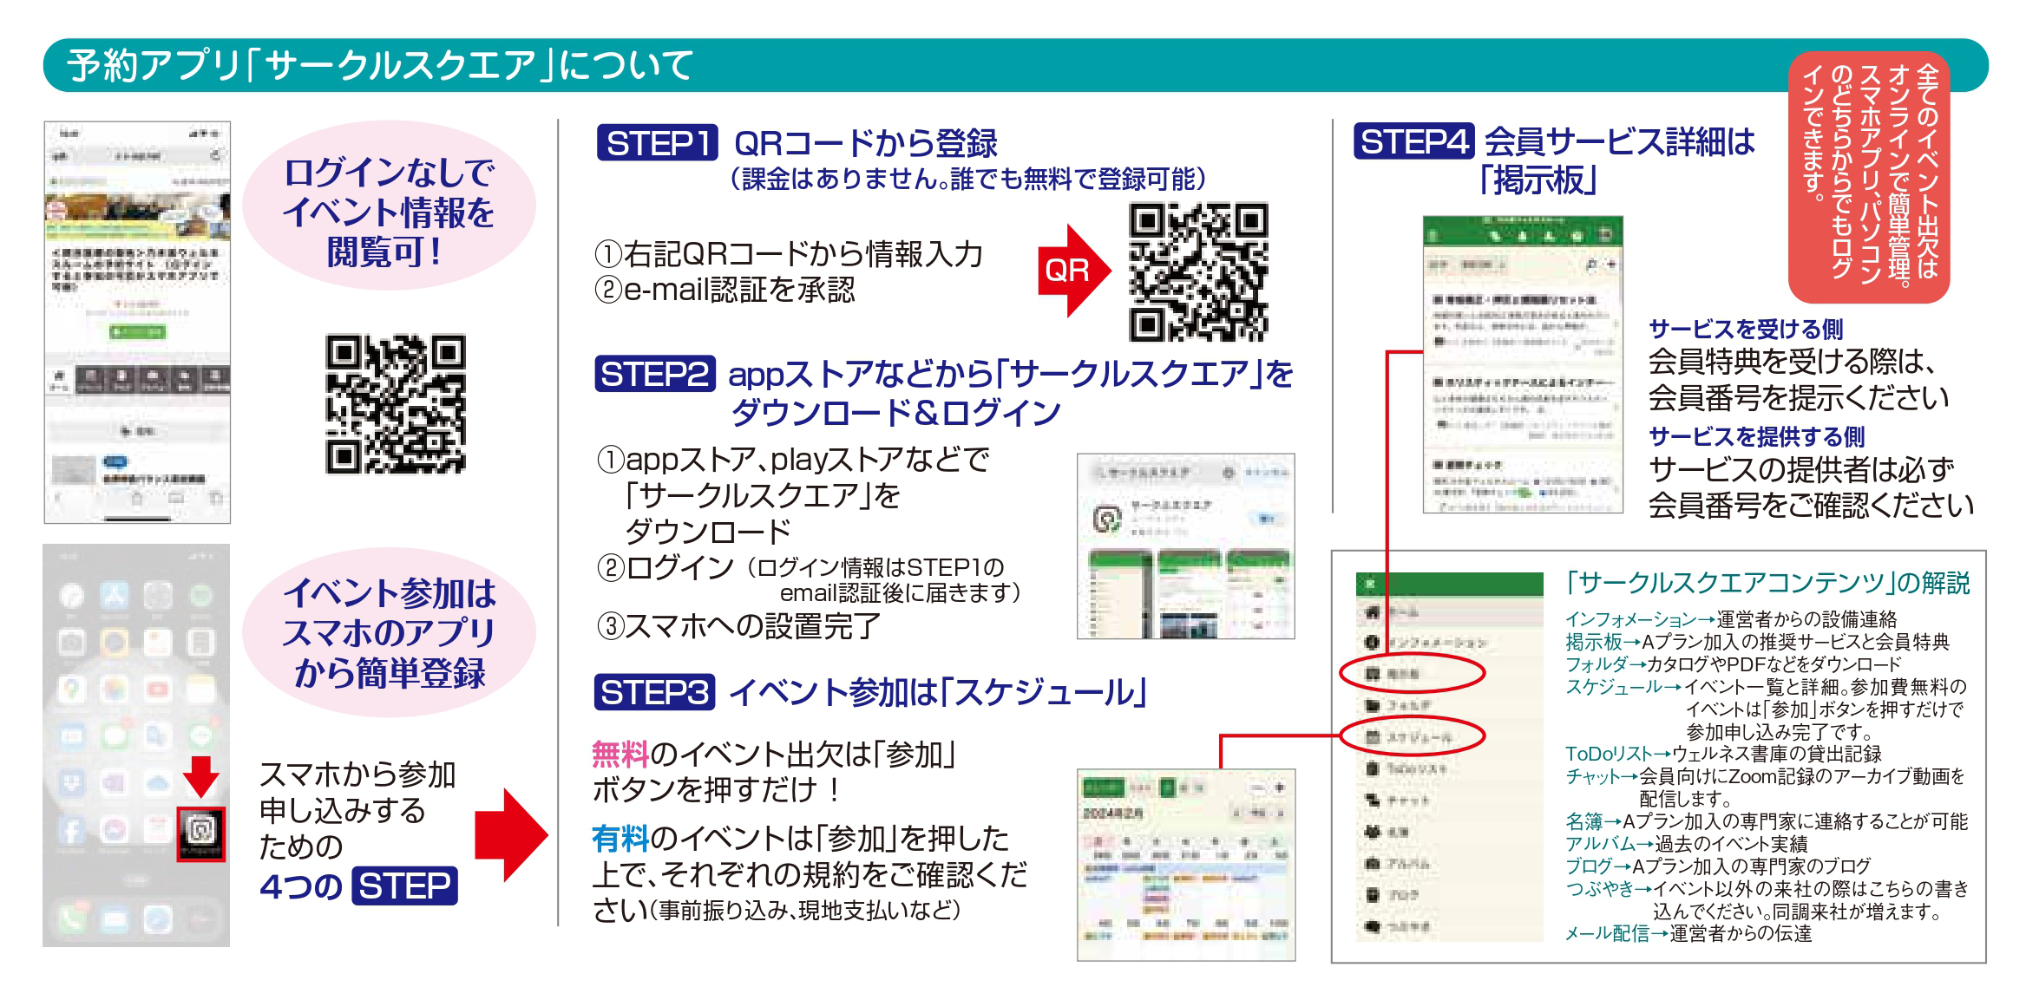Select text ToDoリスト→ウェルネス書庫の貸出記録
This screenshot has height=1000, width=2026.
point(1722,754)
